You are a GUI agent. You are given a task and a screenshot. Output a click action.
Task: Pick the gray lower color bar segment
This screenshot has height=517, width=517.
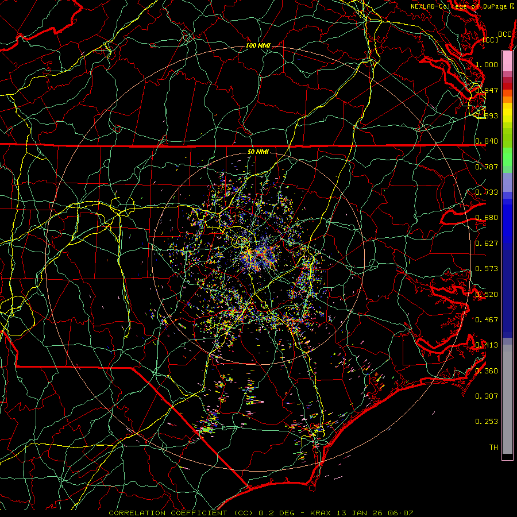tap(507, 399)
